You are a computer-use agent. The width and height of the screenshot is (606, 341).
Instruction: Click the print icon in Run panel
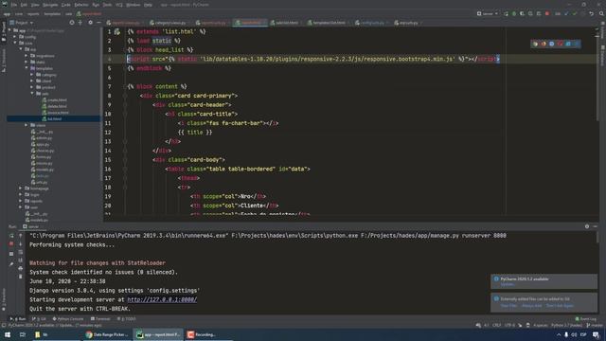(21, 268)
